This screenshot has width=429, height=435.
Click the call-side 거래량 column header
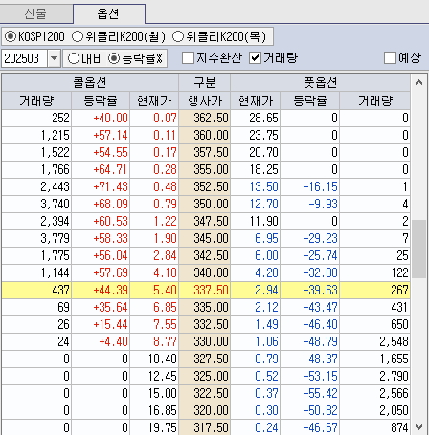tap(36, 100)
